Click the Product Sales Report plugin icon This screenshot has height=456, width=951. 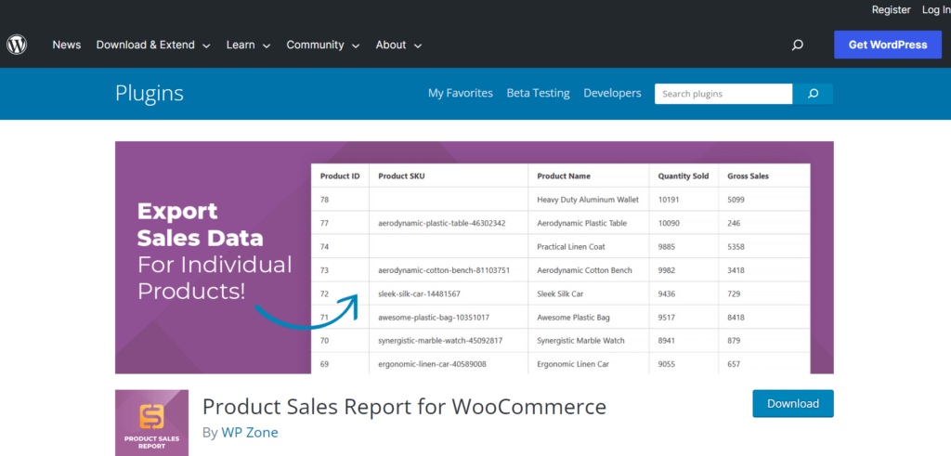[x=151, y=423]
